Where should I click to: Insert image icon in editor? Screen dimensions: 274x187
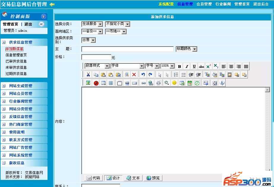pos(88,83)
